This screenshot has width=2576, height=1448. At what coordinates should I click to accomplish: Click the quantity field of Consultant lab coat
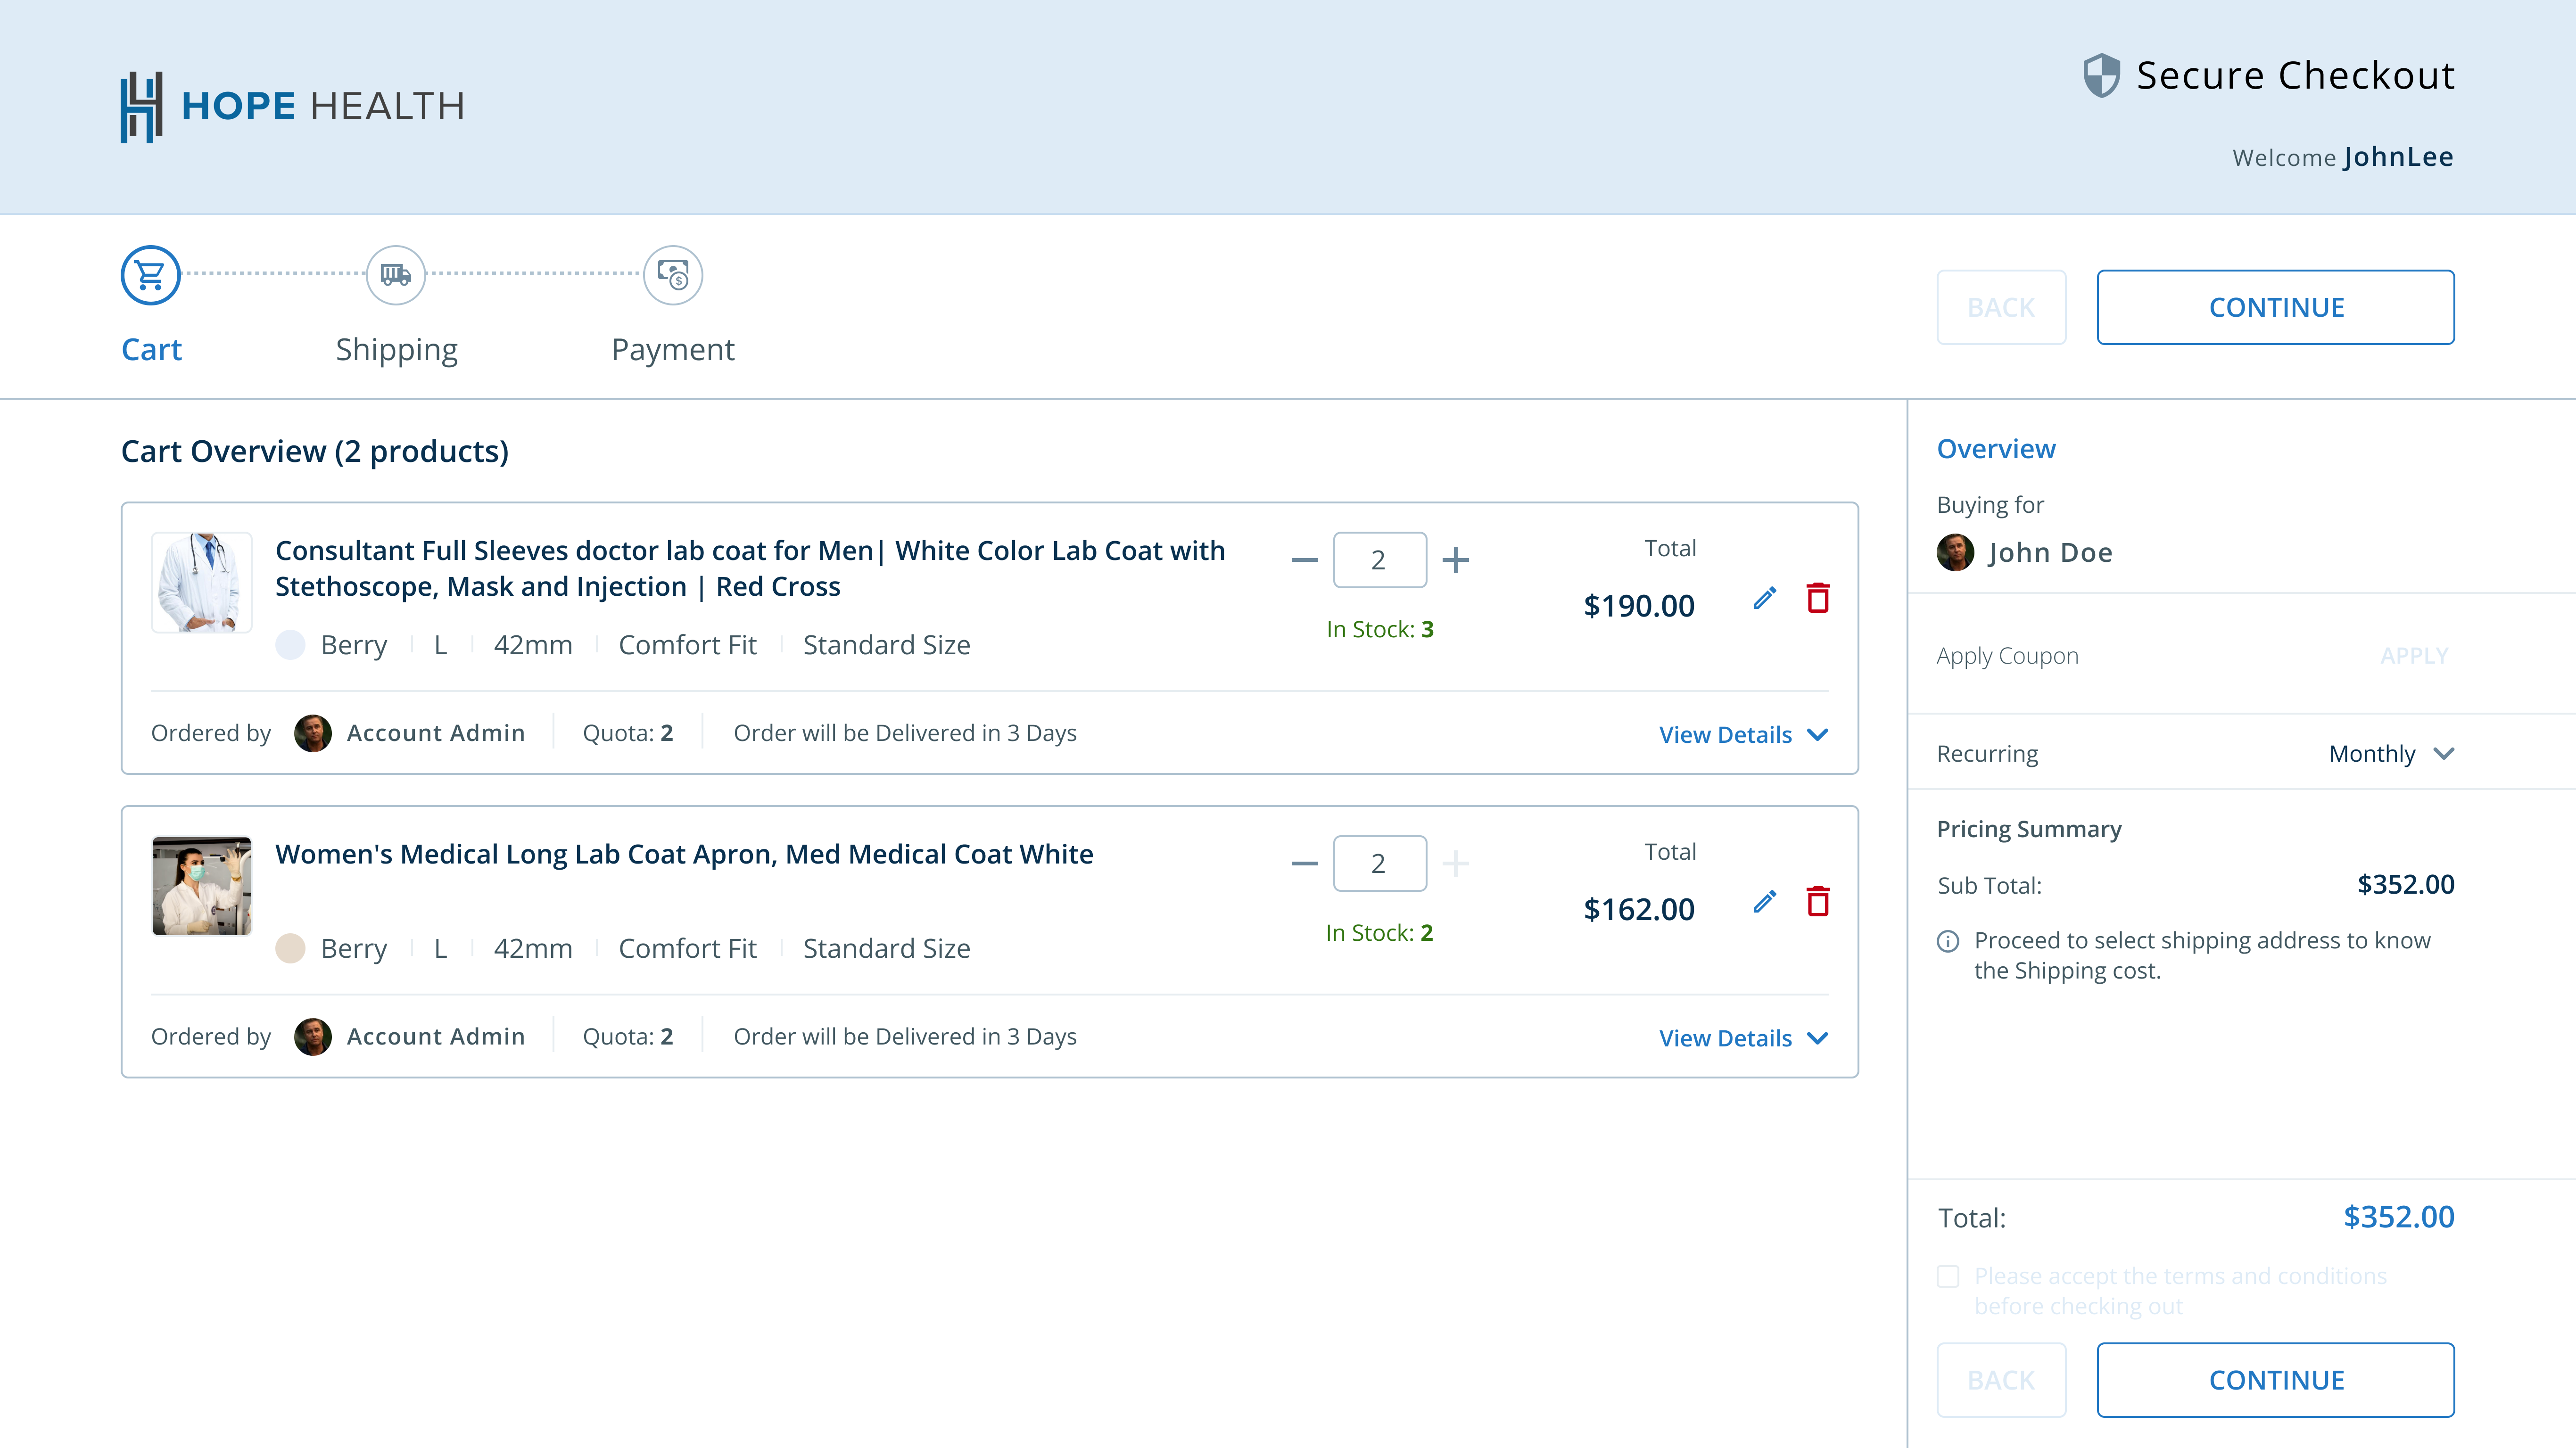[x=1380, y=560]
